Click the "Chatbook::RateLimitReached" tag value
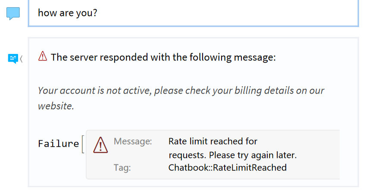 228,168
